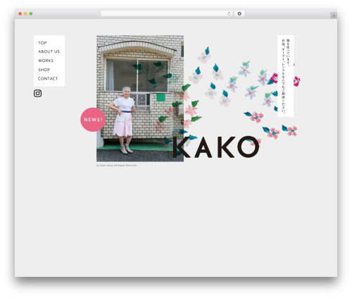Click the browser address bar
Image resolution: width=352 pixels, height=298 pixels.
click(166, 13)
